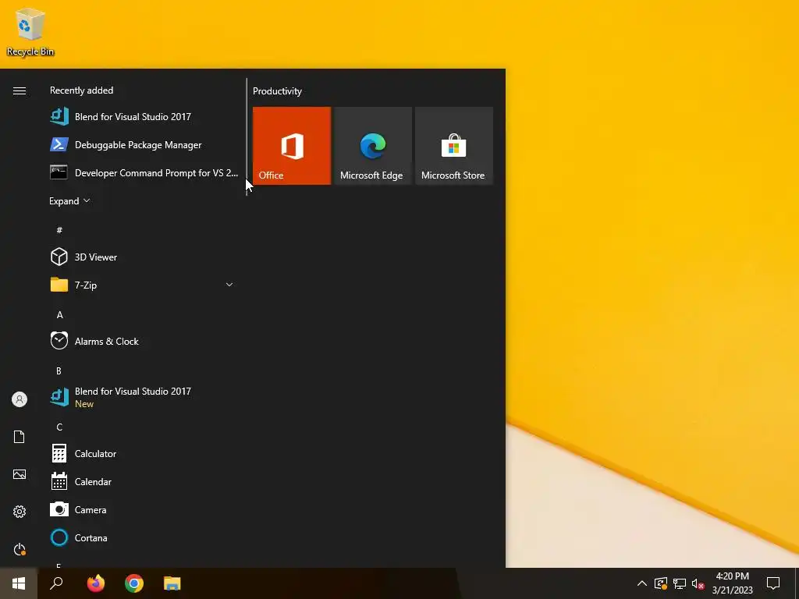Screen dimensions: 799x599
Task: Open the Office tile
Action: point(292,146)
